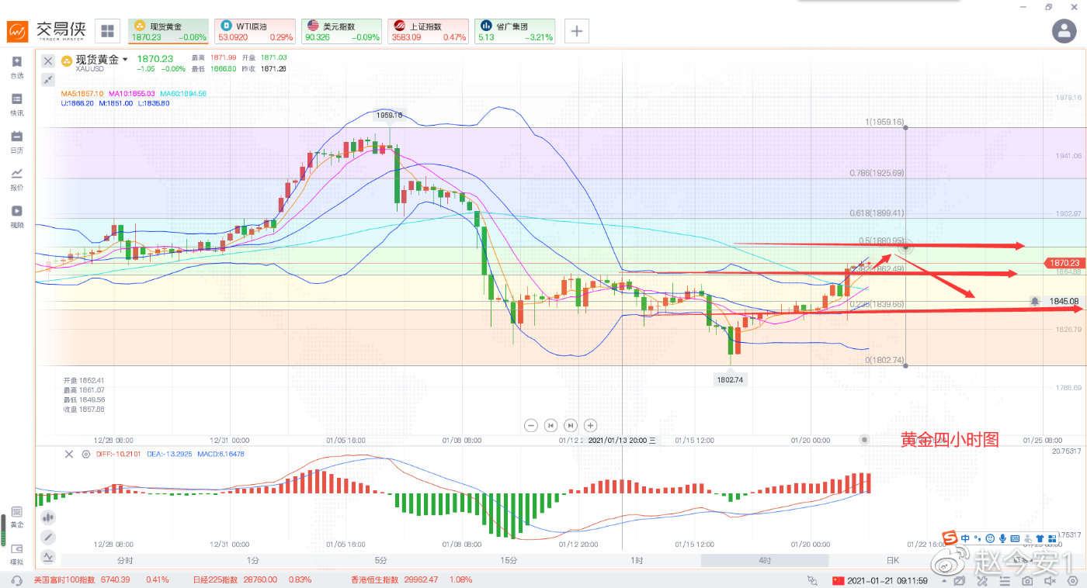The image size is (1087, 588).
Task: Select the candlestick chart style icon
Action: pos(48,517)
